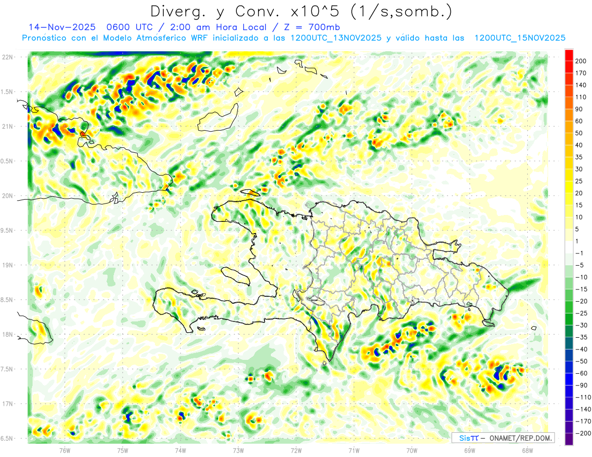Click the "72W" longitude axis label
This screenshot has height=457, width=592.
296,450
